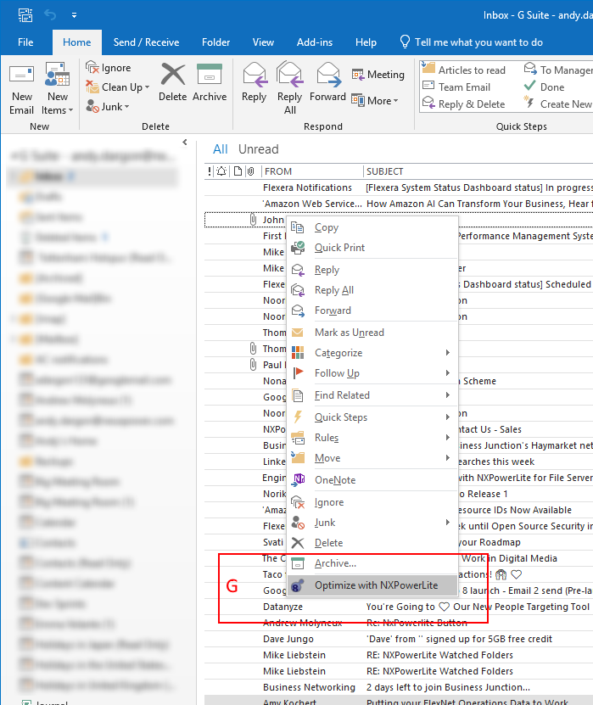Choose Copy in context menu

point(372,227)
